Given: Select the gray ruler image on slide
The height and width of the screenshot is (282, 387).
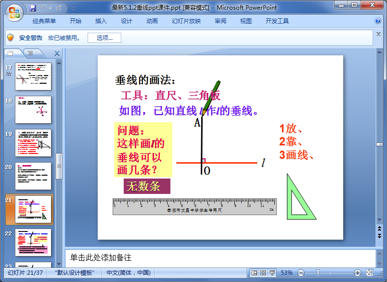Looking at the screenshot, I should (194, 206).
